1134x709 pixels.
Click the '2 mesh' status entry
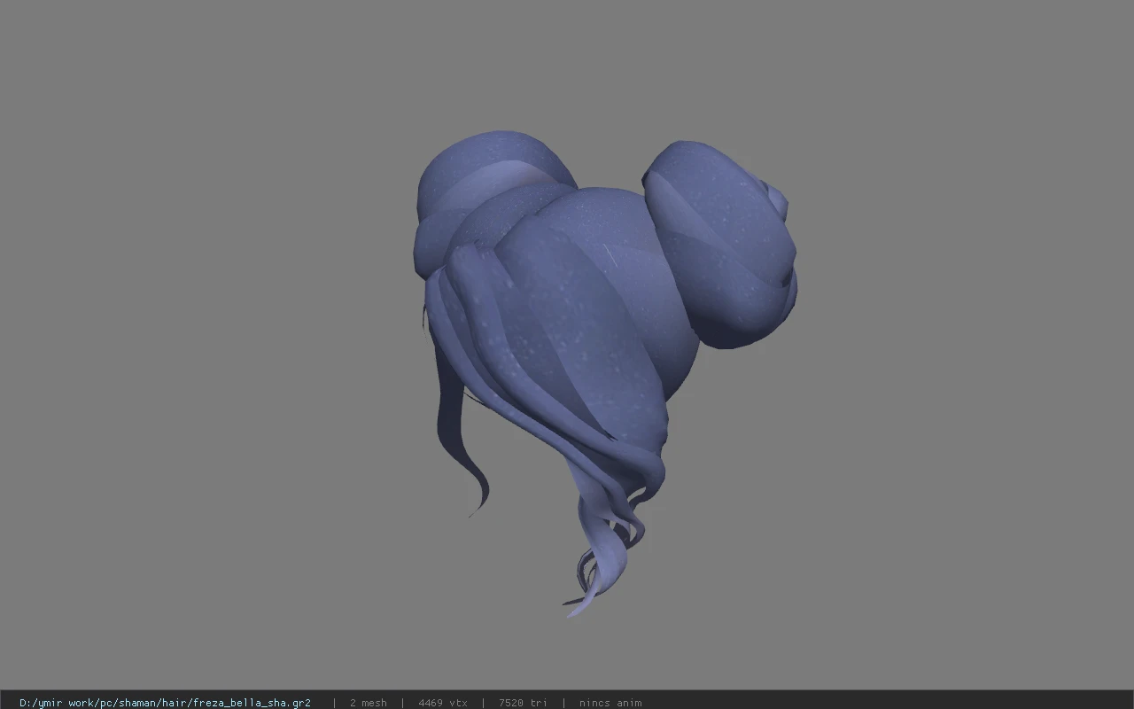[368, 703]
